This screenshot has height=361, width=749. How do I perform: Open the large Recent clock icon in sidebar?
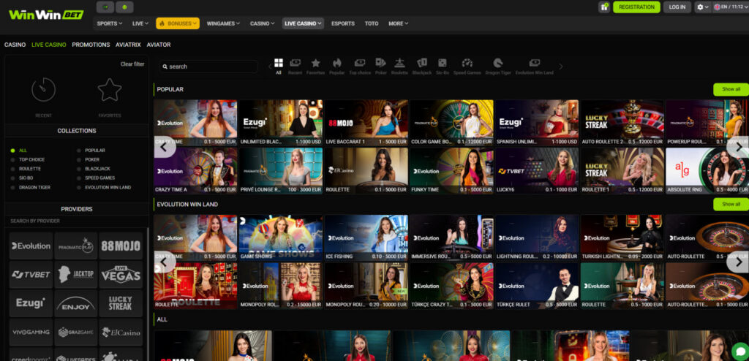(43, 90)
